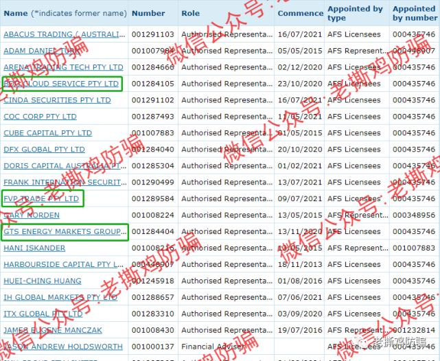Image resolution: width=440 pixels, height=361 pixels.
Task: Open CINDA SECURITIES PTY LTD link
Action: [57, 100]
